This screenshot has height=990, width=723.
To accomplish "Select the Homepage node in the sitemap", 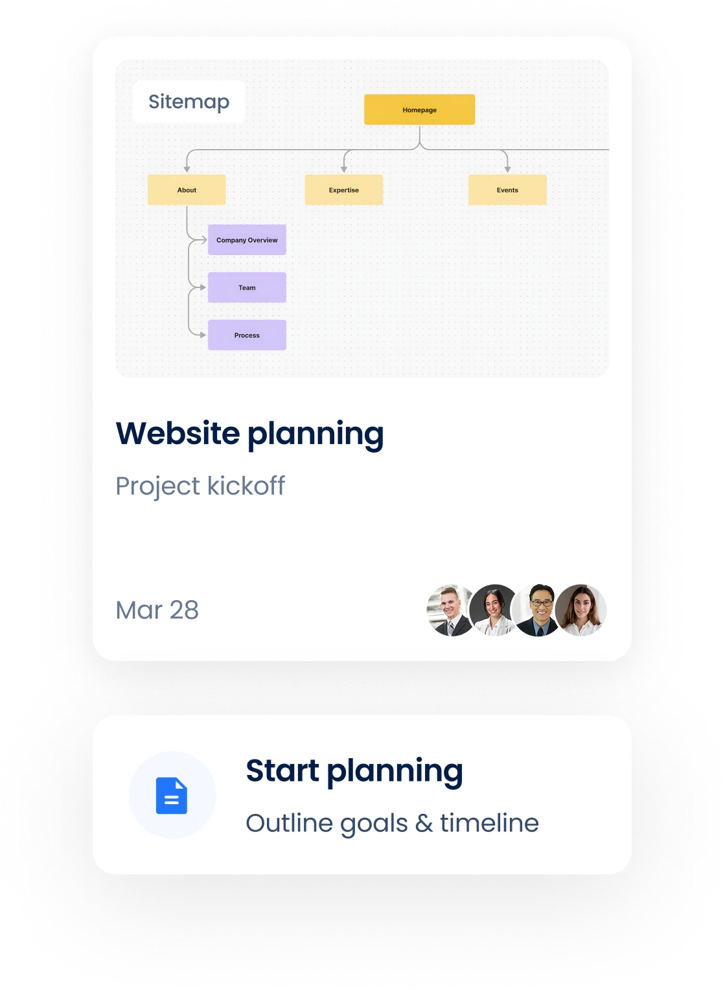I will tap(419, 110).
